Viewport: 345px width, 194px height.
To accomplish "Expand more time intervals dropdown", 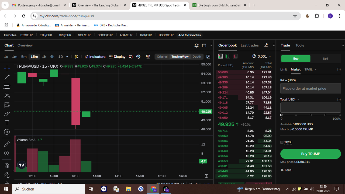I will click(67, 57).
